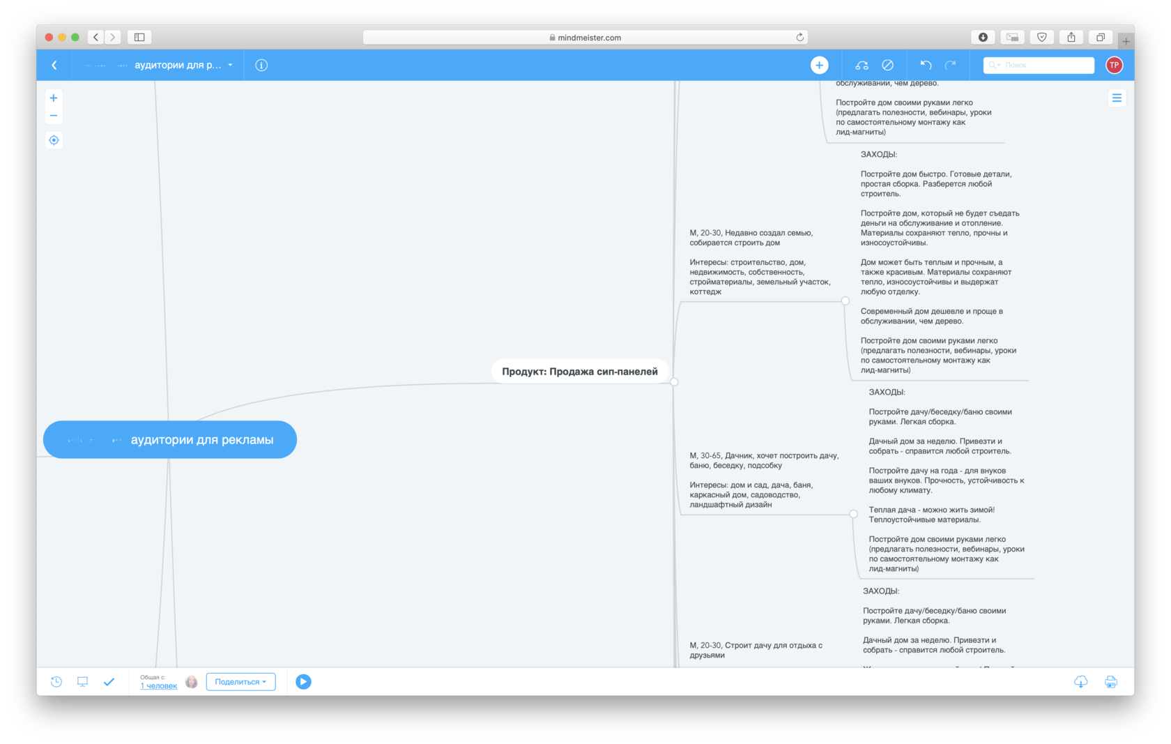Zoom out with the minus button
1171x744 pixels.
pyautogui.click(x=54, y=116)
